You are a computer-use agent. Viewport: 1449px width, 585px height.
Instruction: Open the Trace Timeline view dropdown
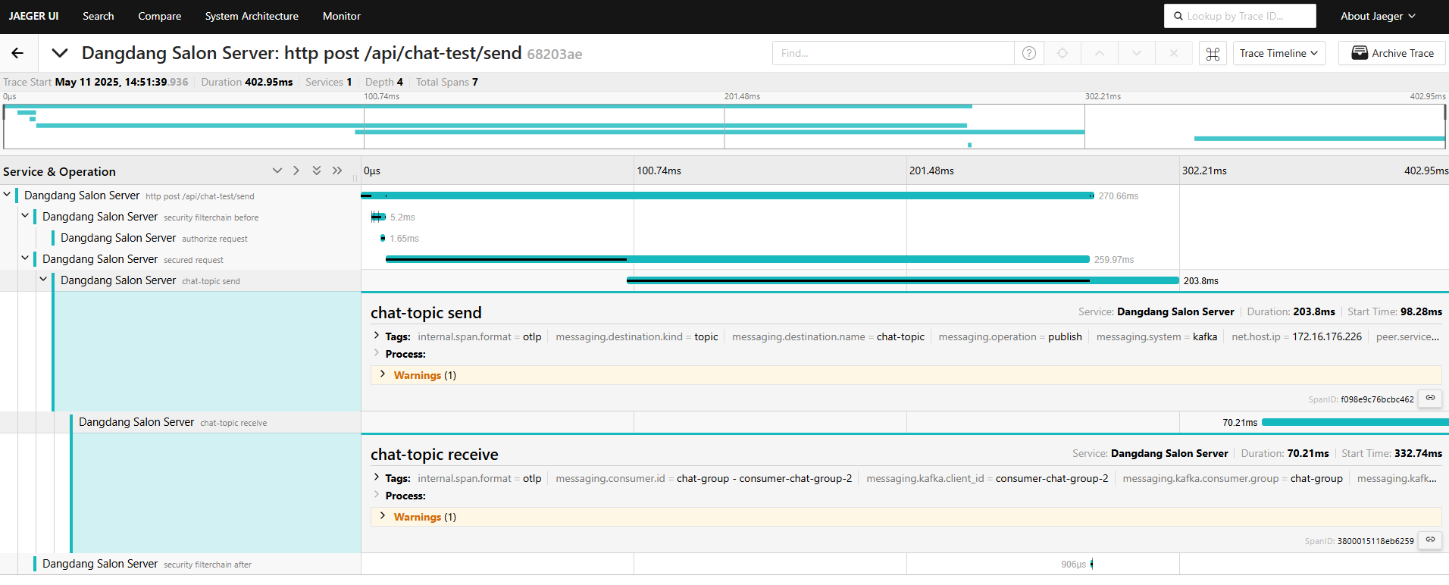(1279, 53)
